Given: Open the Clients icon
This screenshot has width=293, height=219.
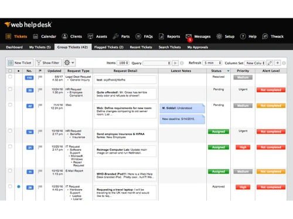Looking at the screenshot, I should tap(64, 36).
